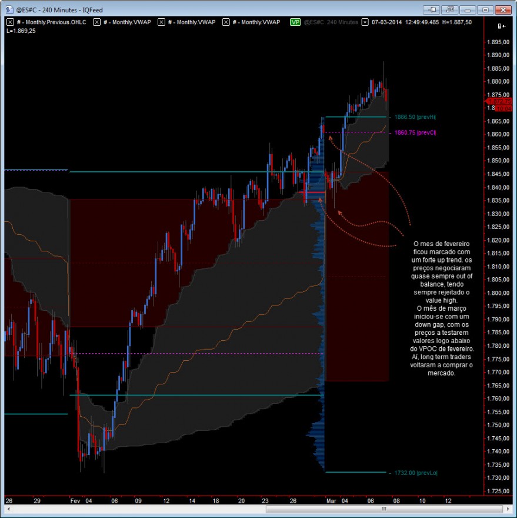Viewport: 517px width, 518px height.
Task: Close the @ES#C chart window
Action: pos(503,9)
